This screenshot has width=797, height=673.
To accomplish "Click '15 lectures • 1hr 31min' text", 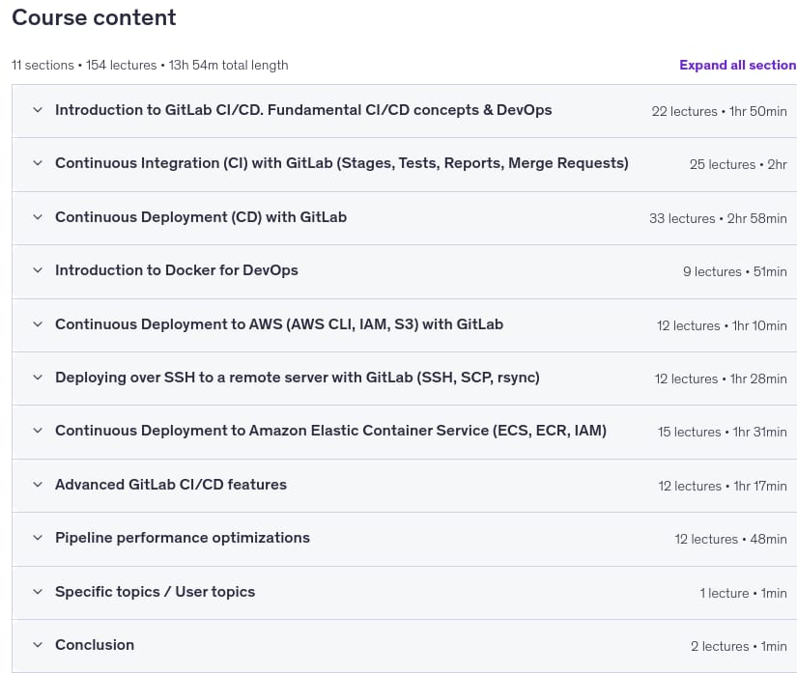I will (723, 433).
